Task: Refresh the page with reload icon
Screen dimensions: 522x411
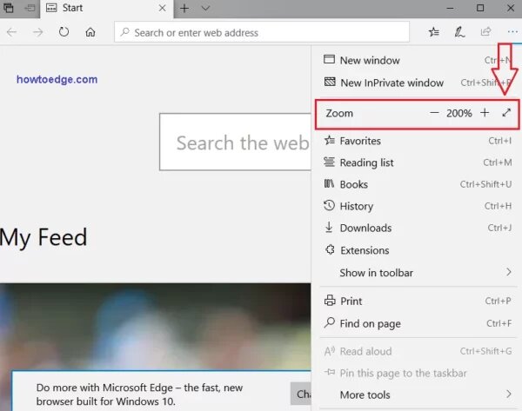Action: tap(64, 32)
